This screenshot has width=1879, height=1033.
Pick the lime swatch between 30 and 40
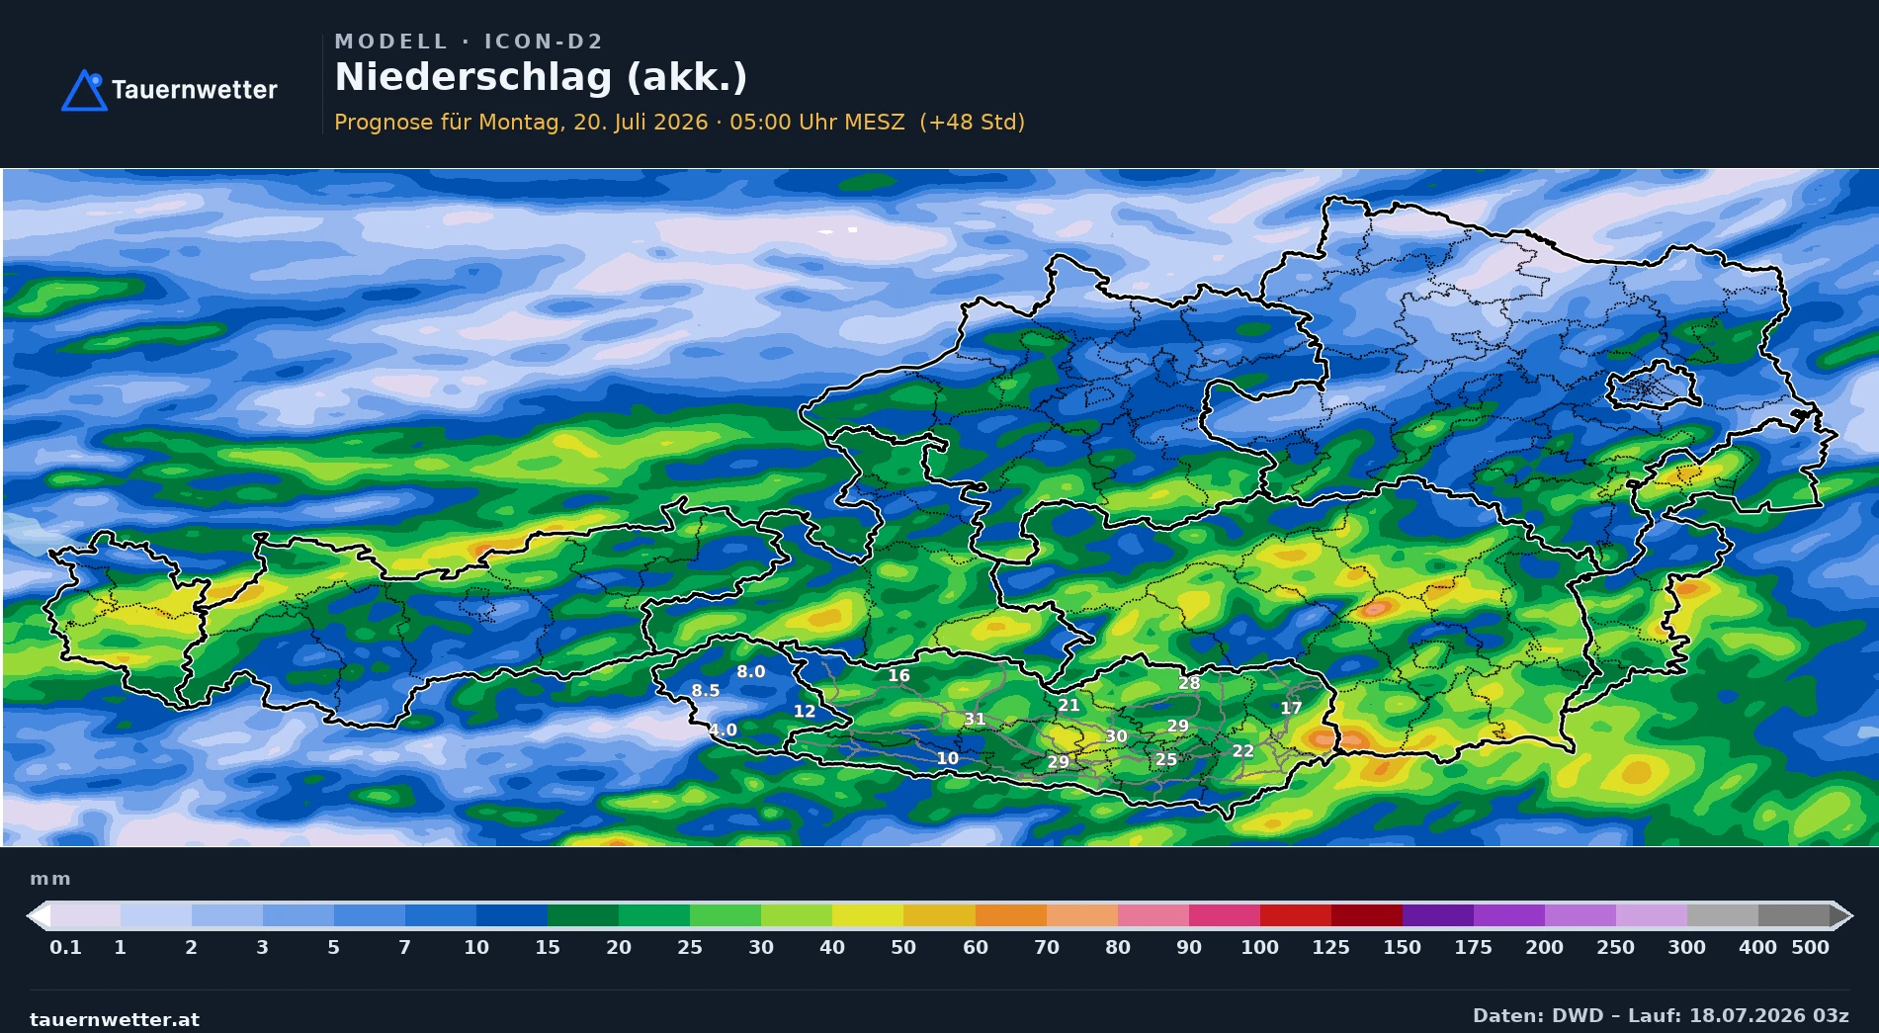pyautogui.click(x=797, y=915)
